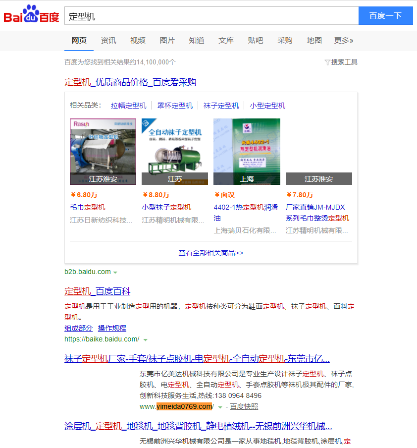Open the 知道 tab
This screenshot has height=448, width=417.
tap(197, 41)
